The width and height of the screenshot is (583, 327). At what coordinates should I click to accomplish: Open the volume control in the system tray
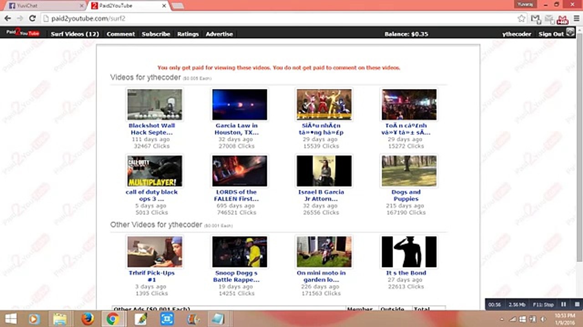point(542,319)
